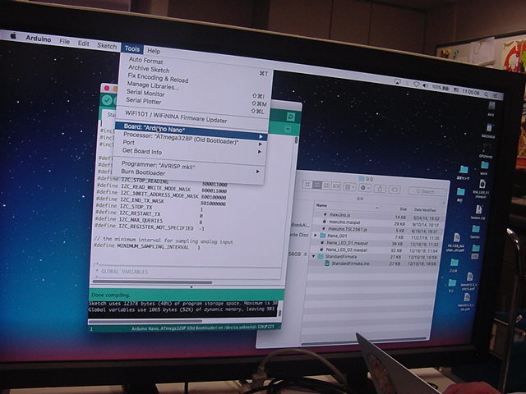Switch Finder to cover flow view
This screenshot has height=394, width=526.
336,186
